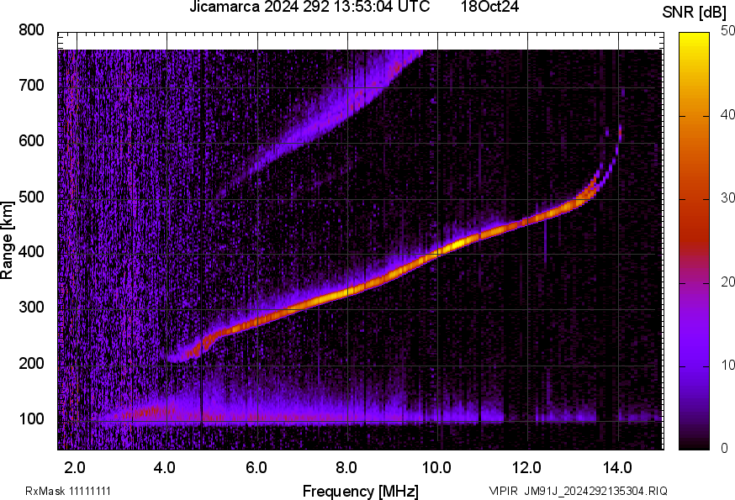Click the 'SNR [dB]' colorbar title

pyautogui.click(x=695, y=13)
